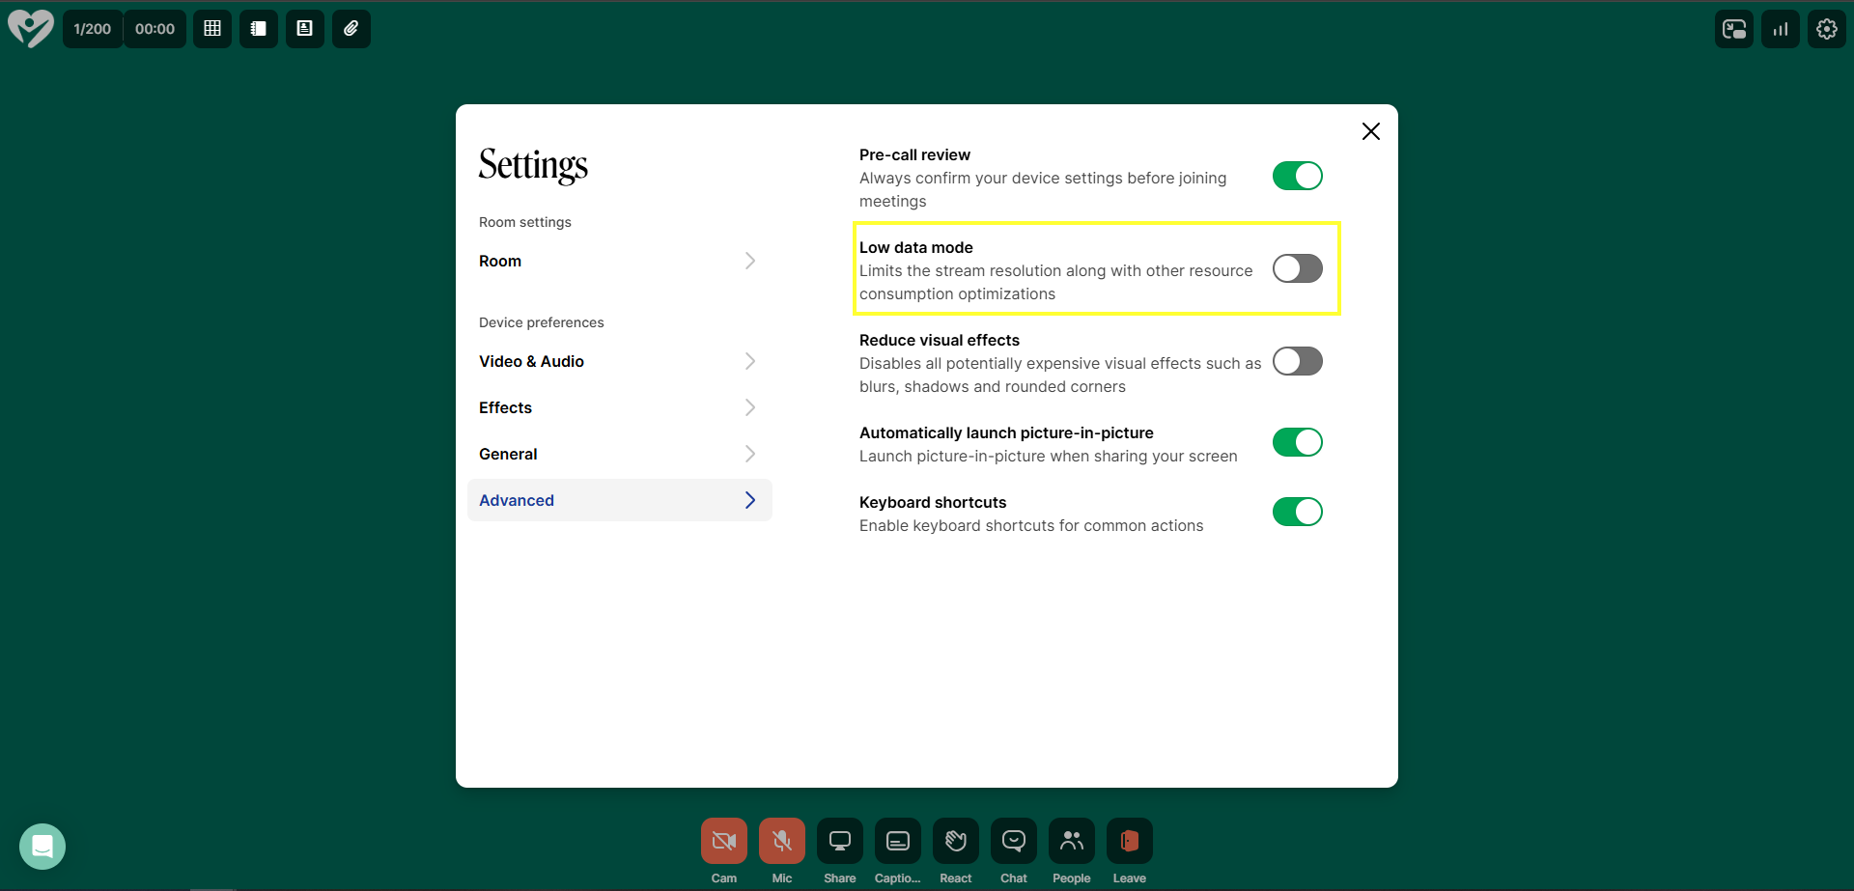Screen dimensions: 1854x891
Task: Open the grid layout view icon
Action: pos(212,29)
